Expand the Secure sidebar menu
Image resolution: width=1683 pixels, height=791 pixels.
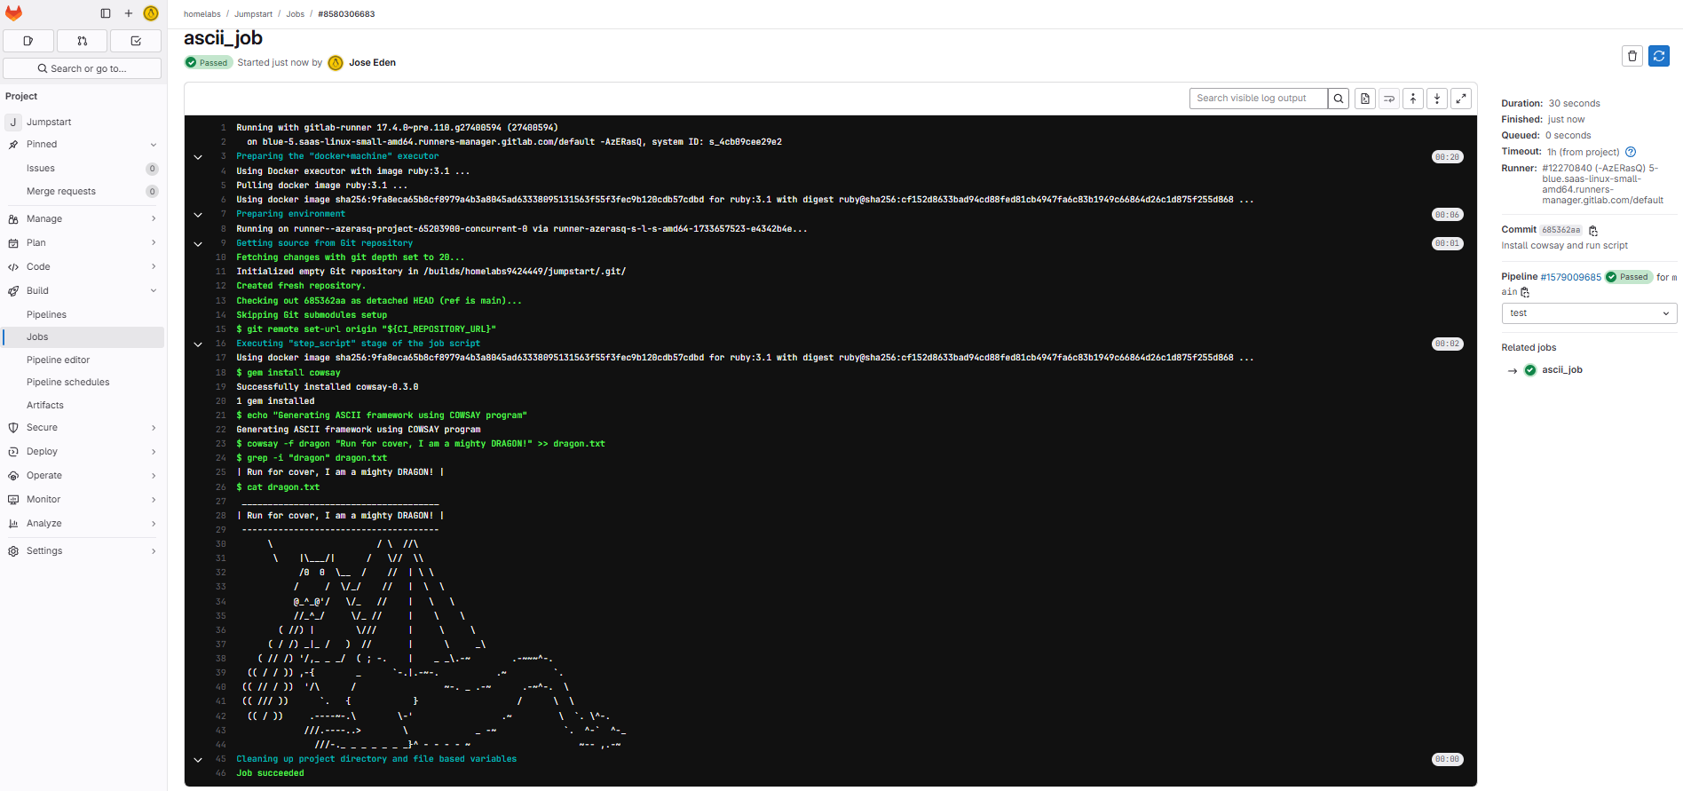(x=83, y=428)
